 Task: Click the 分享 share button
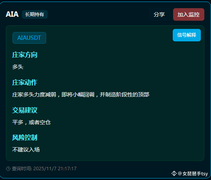tap(159, 14)
